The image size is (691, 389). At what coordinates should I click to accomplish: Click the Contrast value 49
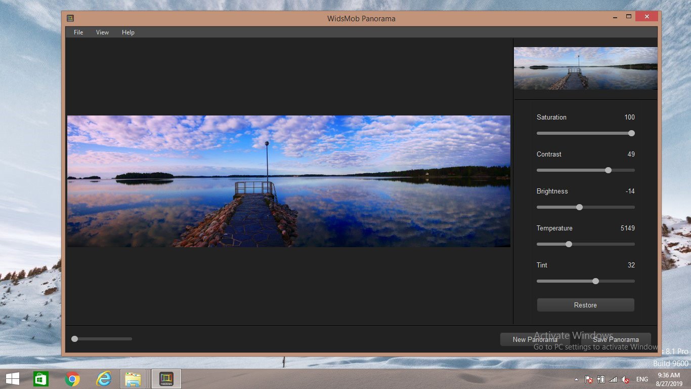pos(631,154)
